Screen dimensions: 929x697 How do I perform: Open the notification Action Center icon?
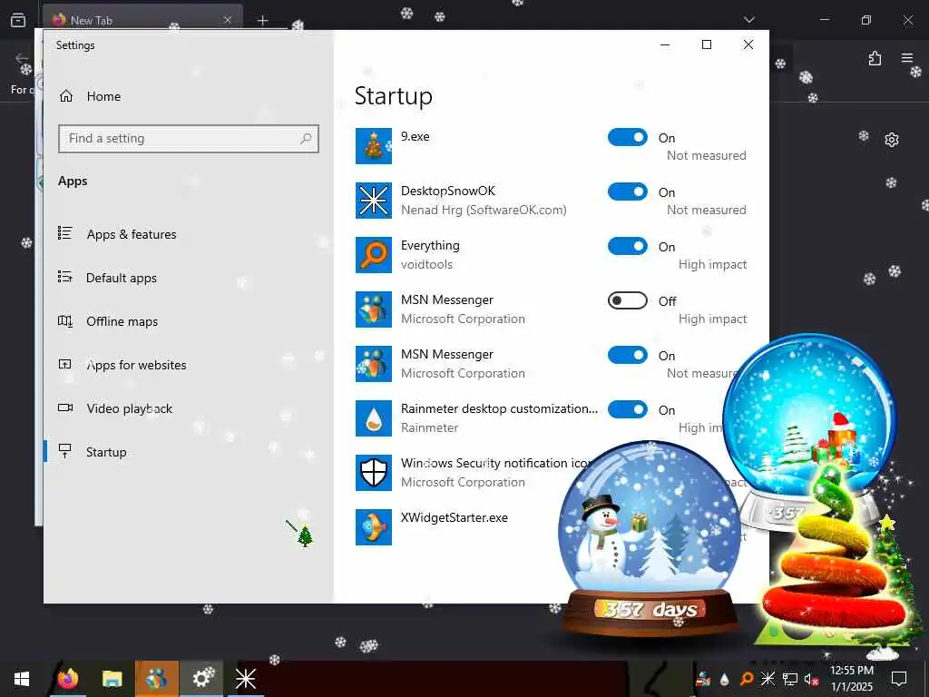(x=899, y=679)
